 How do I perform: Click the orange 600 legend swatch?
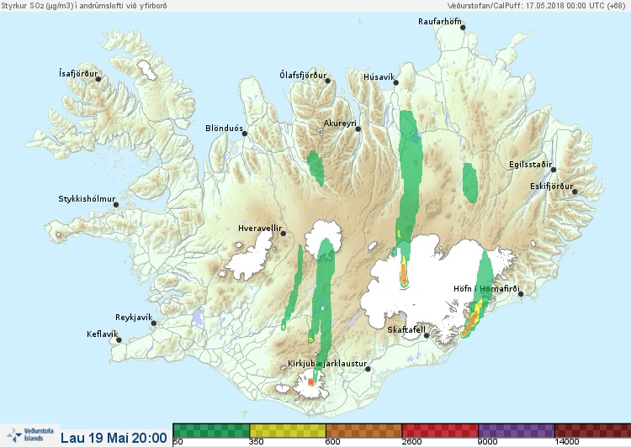coord(364,430)
